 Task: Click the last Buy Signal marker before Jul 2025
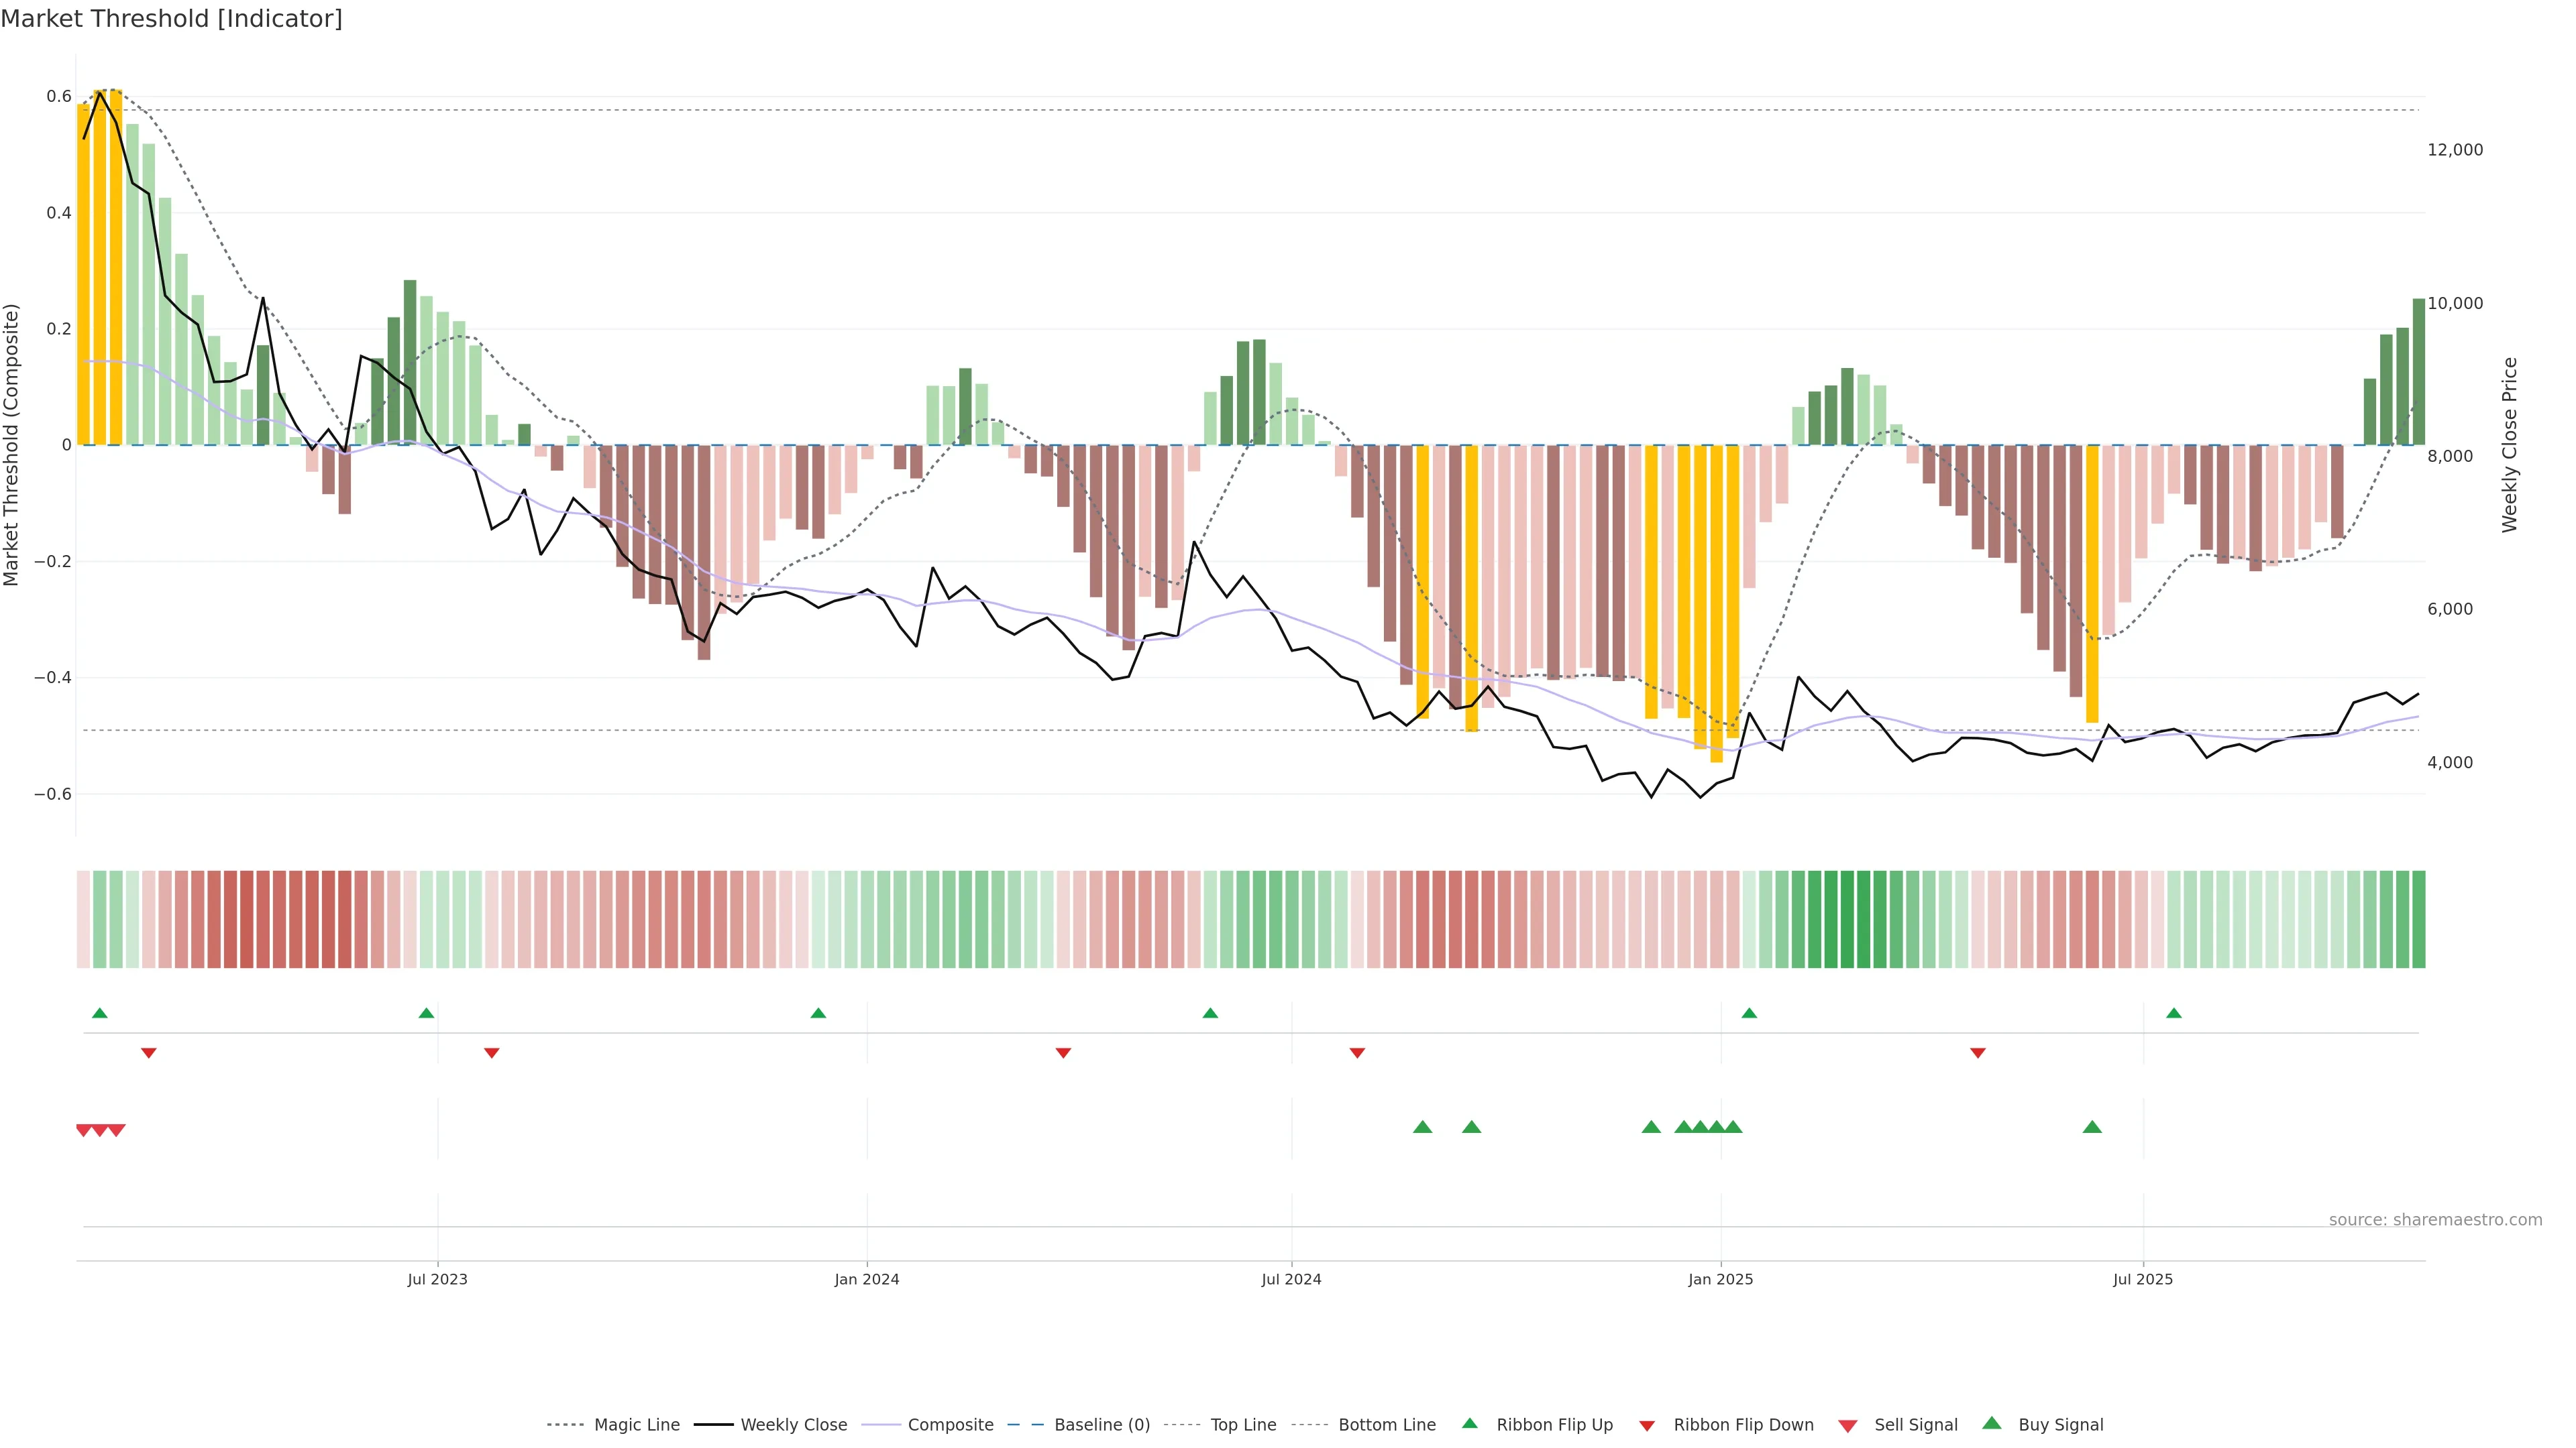pyautogui.click(x=2092, y=1127)
